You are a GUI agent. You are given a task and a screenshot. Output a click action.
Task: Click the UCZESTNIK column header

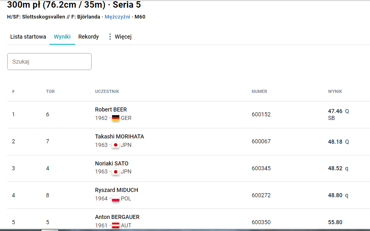[107, 91]
